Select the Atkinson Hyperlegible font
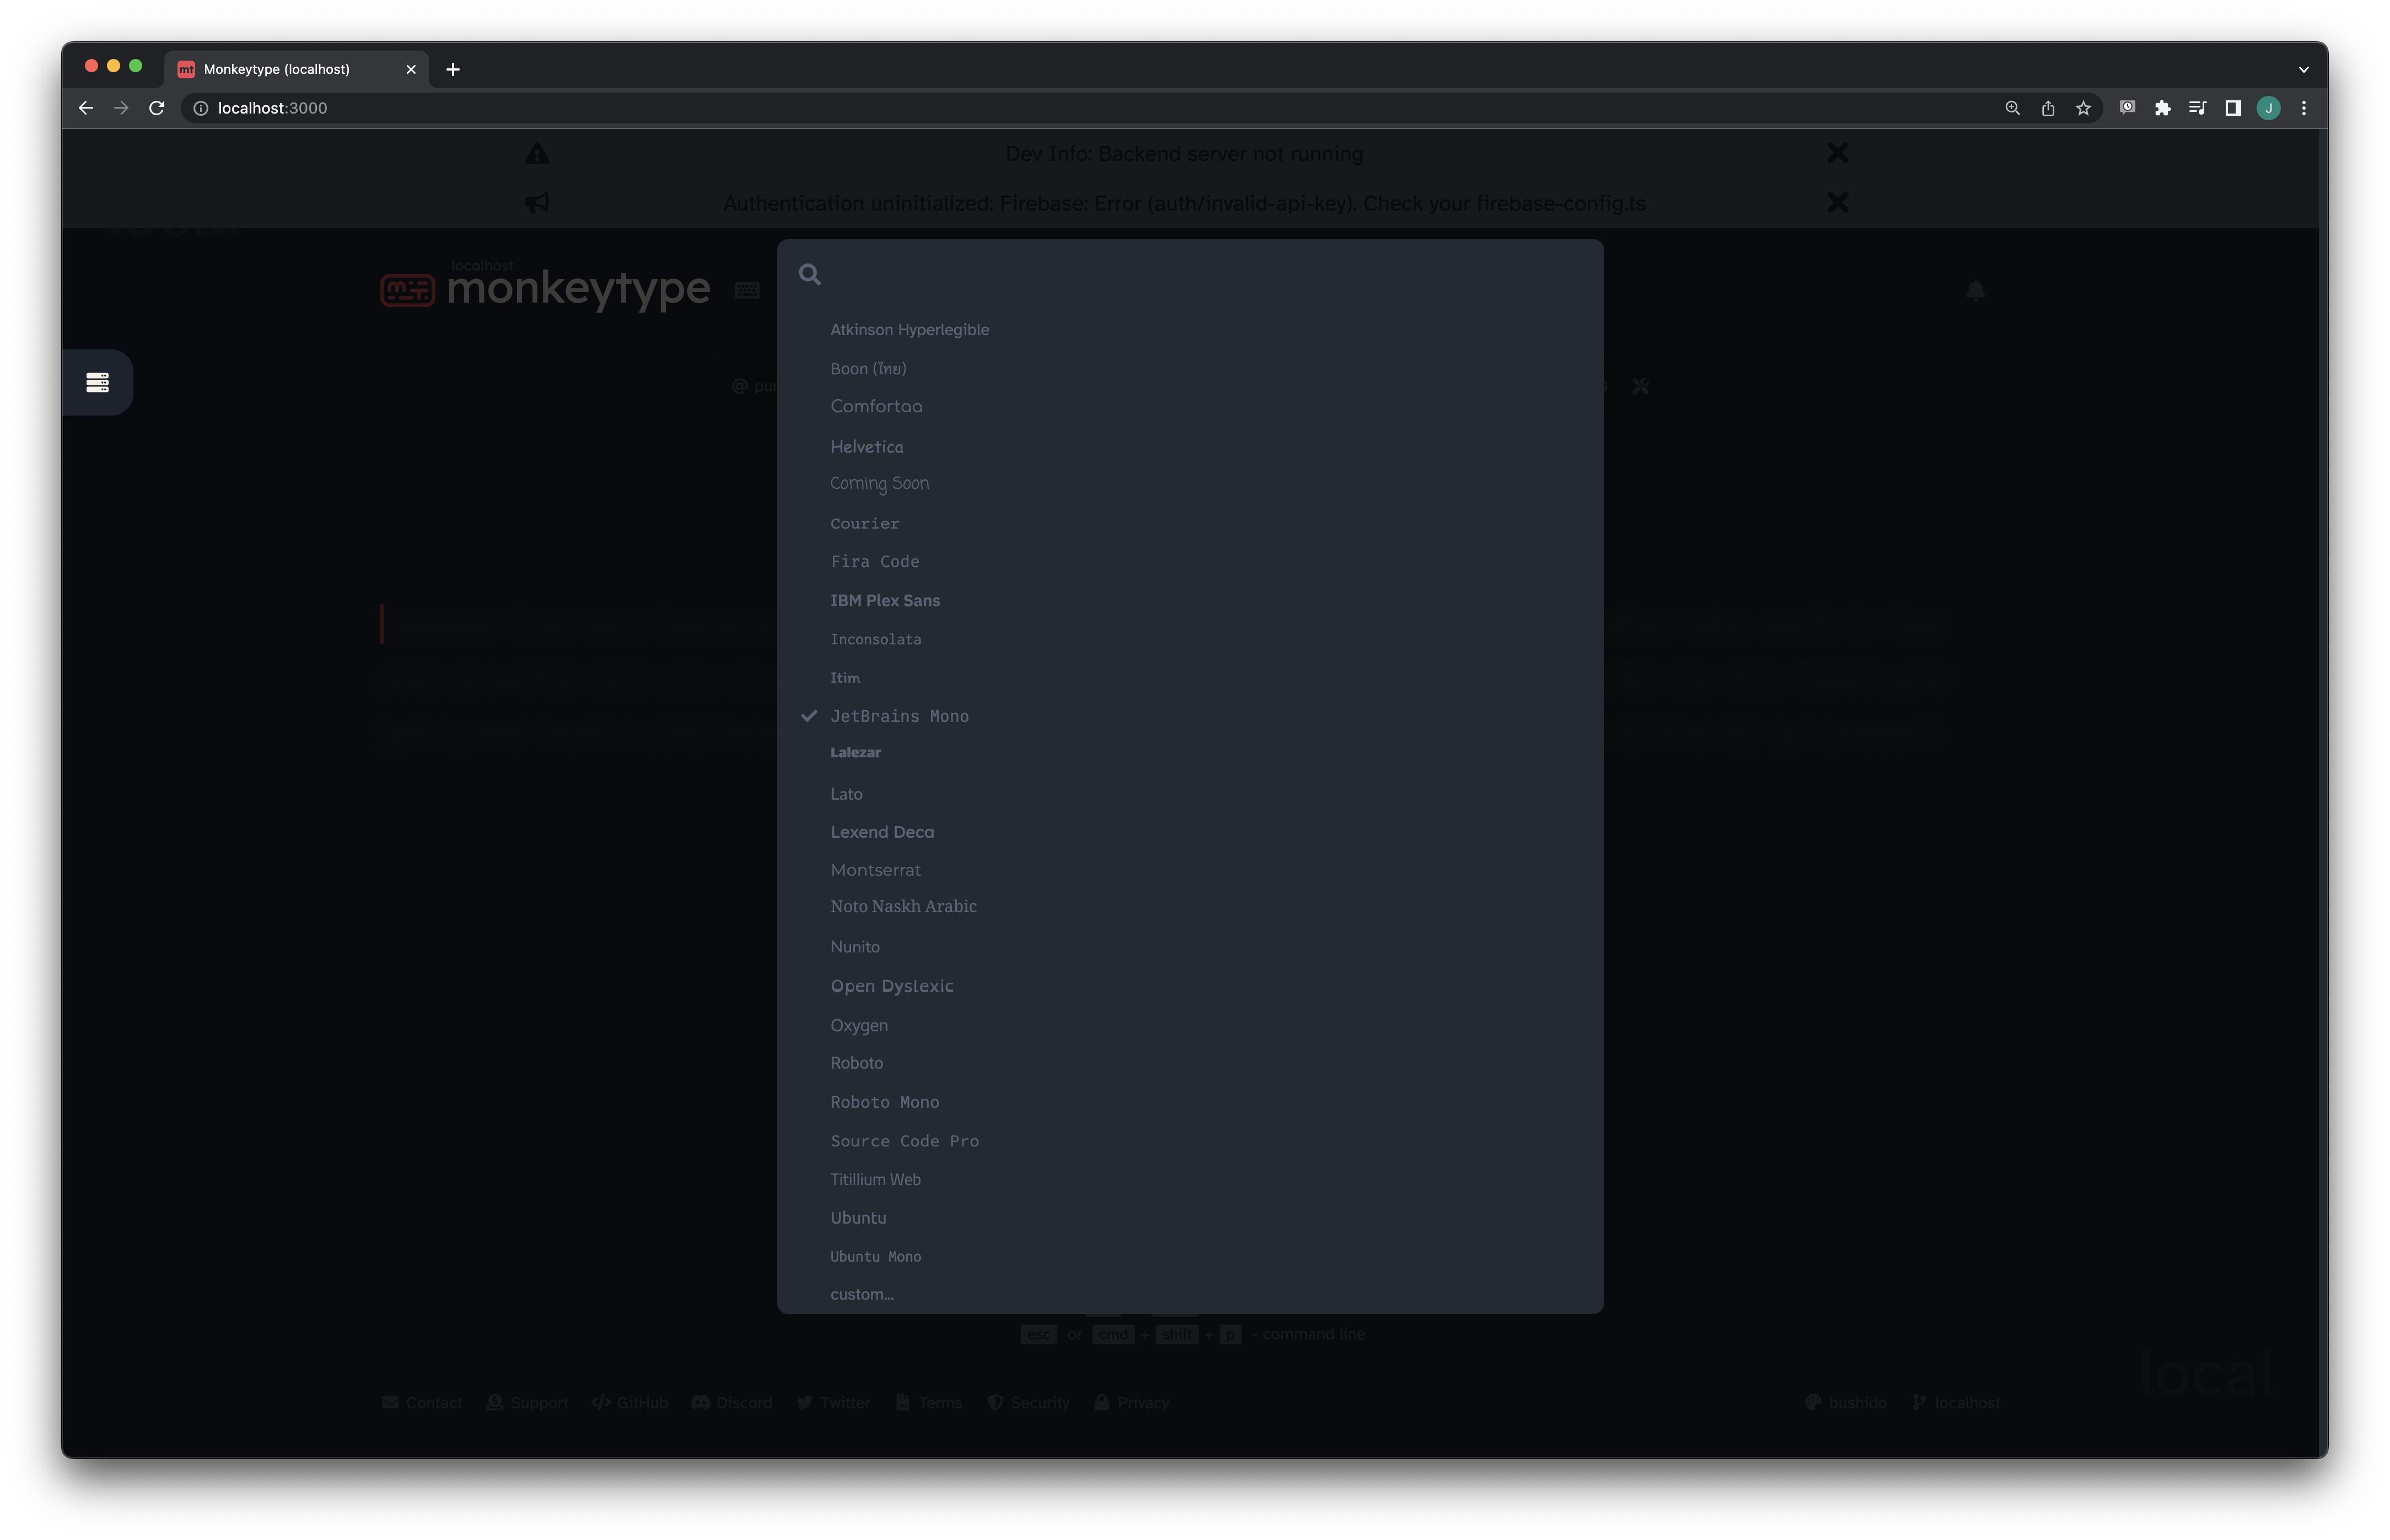 (x=1189, y=330)
